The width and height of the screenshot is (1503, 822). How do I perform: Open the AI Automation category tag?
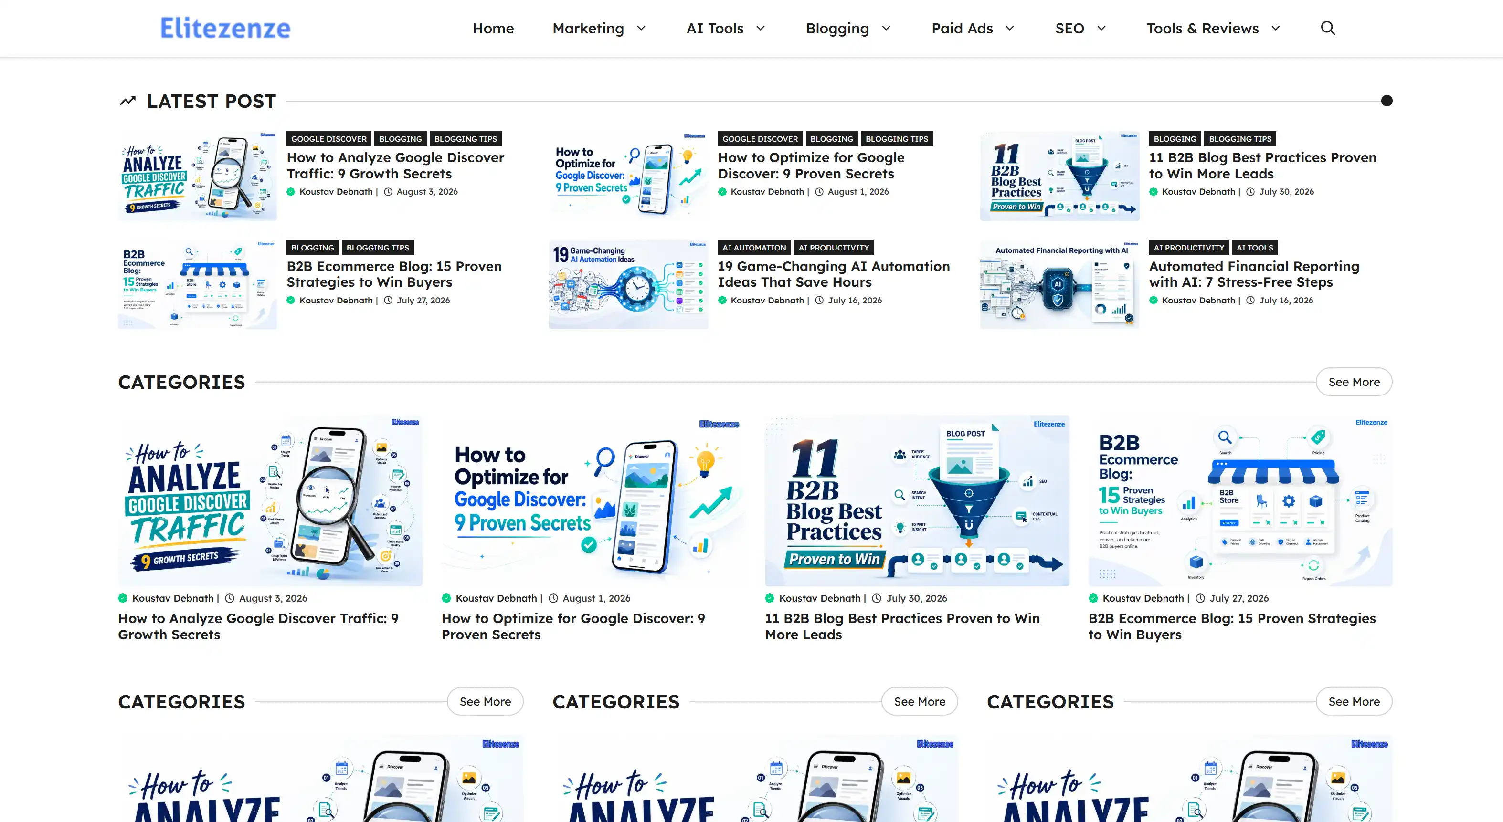(754, 248)
